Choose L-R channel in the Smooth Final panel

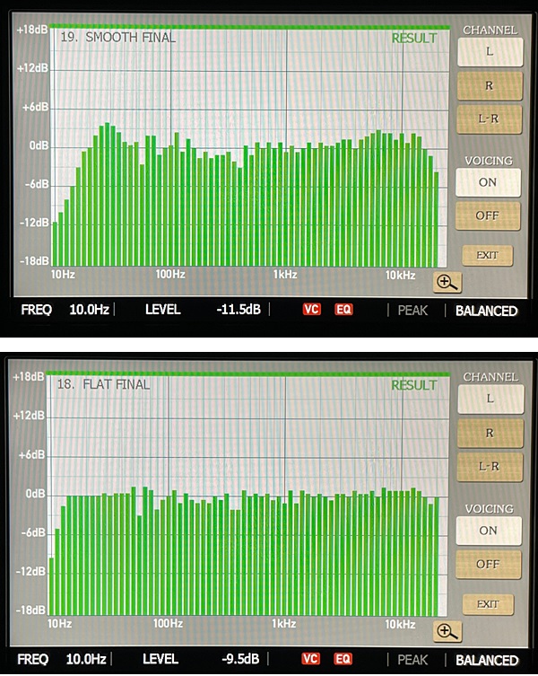tap(489, 119)
